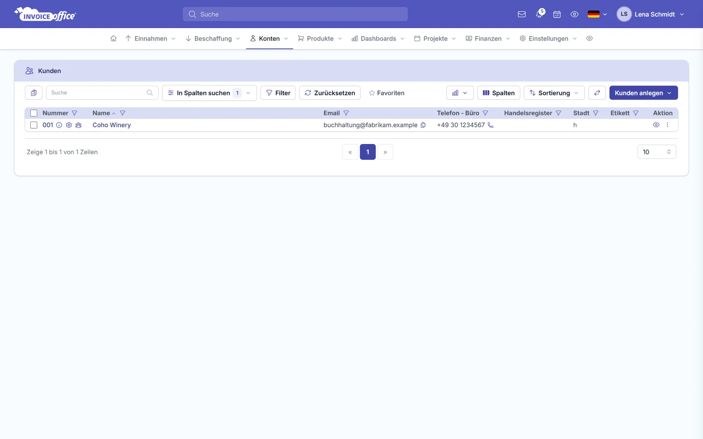Viewport: 703px width, 439px height.
Task: Open Favoriten with star icon
Action: click(387, 93)
